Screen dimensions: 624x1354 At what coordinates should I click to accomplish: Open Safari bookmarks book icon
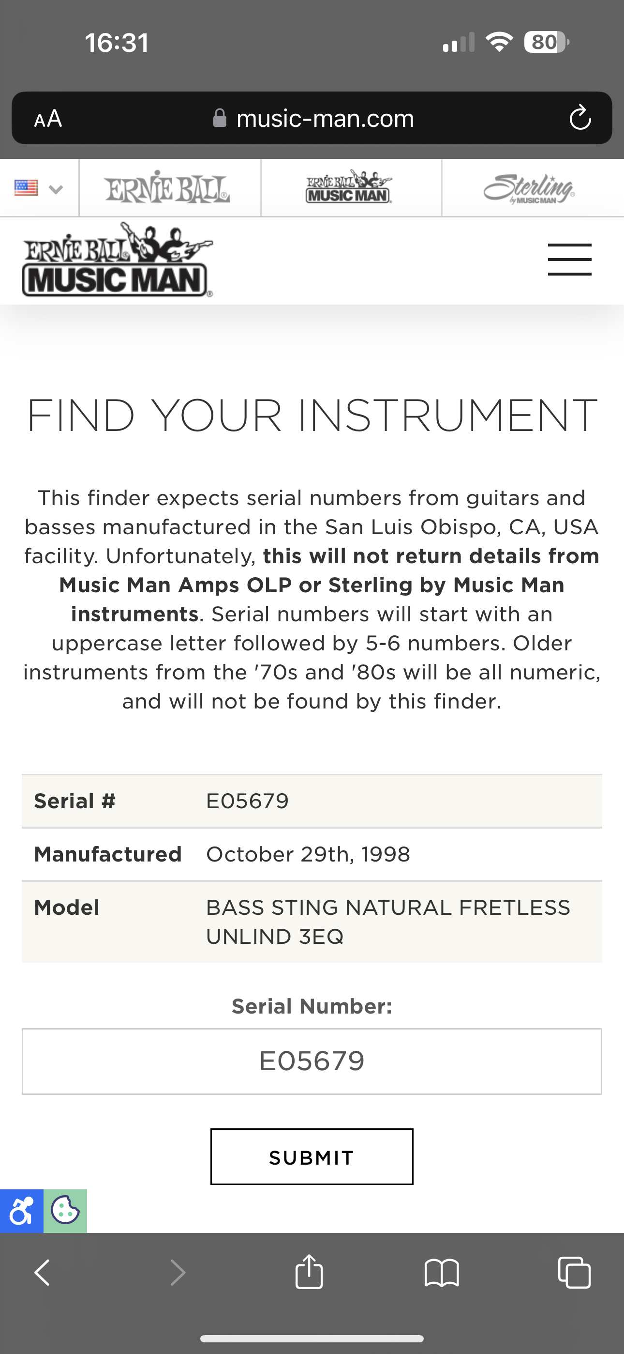[442, 1273]
